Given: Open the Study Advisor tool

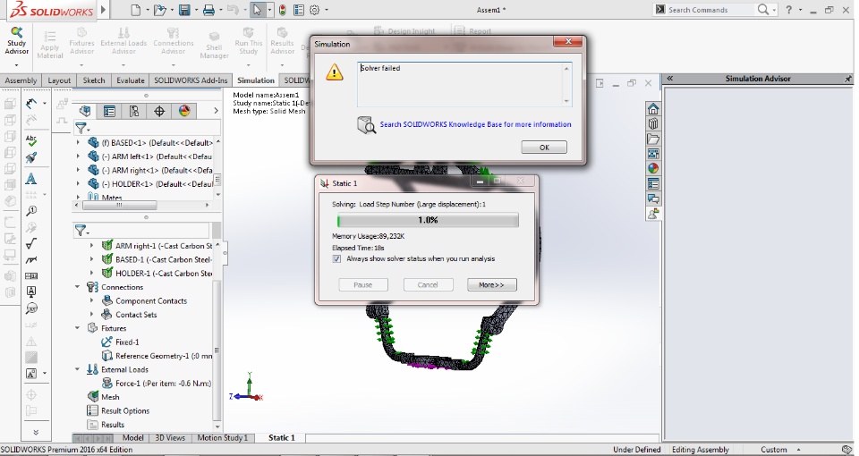Looking at the screenshot, I should pyautogui.click(x=16, y=40).
